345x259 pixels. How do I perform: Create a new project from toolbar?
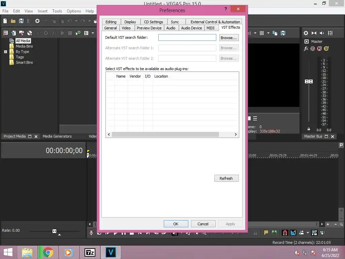tap(5, 21)
